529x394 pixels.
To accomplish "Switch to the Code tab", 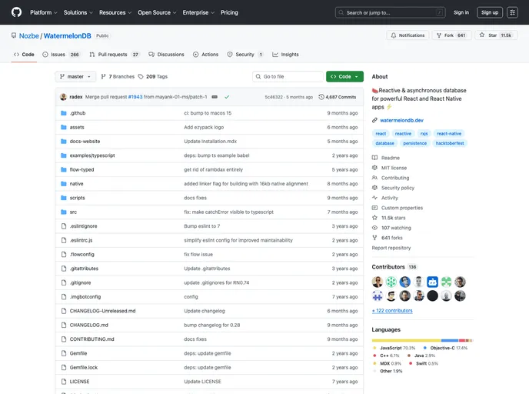I will coord(24,55).
